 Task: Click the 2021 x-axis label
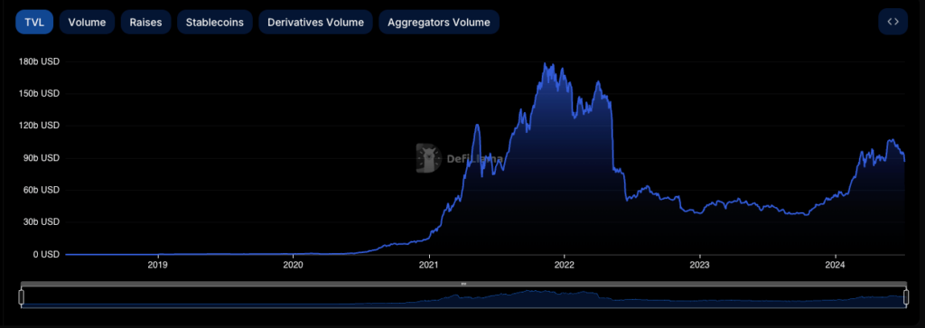click(429, 265)
